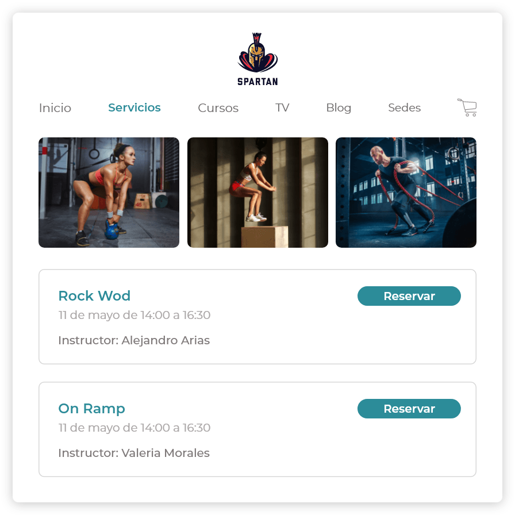Select the On Ramp schedule text

[134, 428]
